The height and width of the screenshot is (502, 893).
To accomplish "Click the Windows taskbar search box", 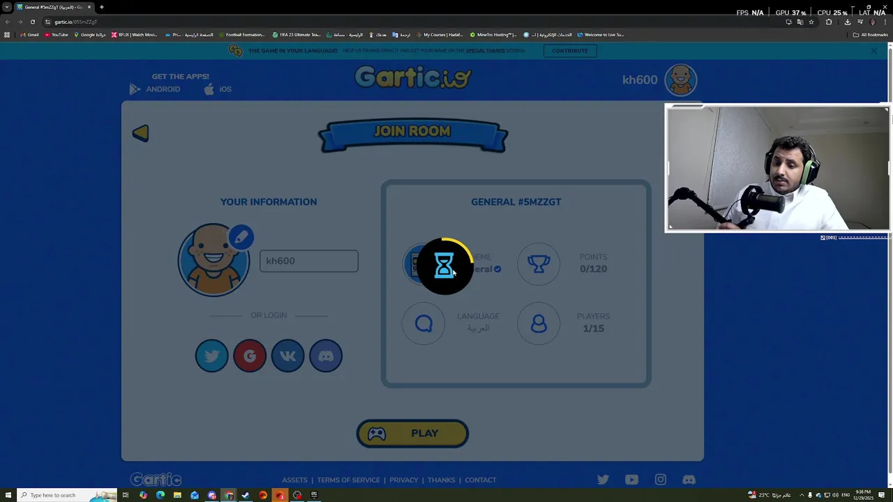I will tap(68, 495).
